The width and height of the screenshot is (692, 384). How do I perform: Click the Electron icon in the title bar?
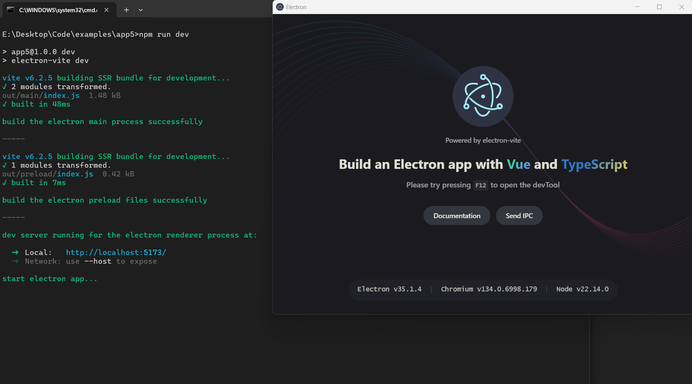point(280,7)
